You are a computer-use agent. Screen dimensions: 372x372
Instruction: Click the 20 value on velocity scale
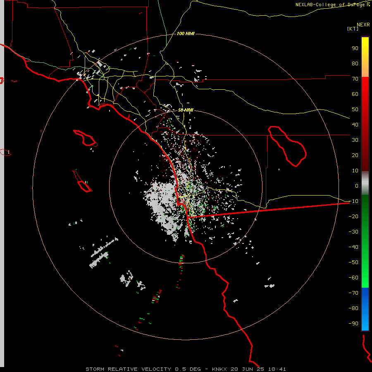coord(355,155)
